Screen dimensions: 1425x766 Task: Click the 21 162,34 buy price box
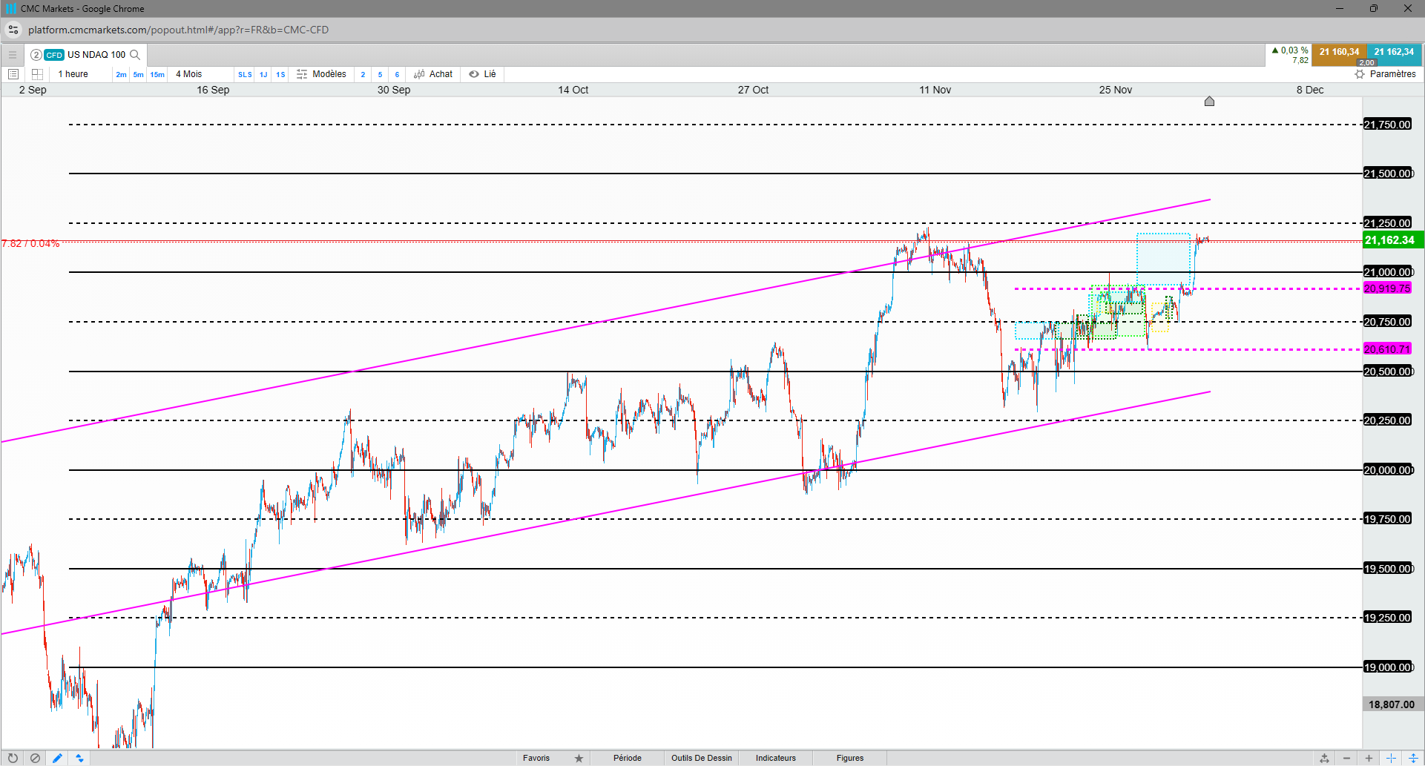point(1394,53)
